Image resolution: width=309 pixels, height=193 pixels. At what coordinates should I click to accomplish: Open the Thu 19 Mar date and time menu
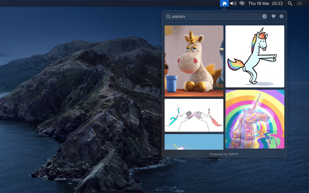tap(265, 3)
